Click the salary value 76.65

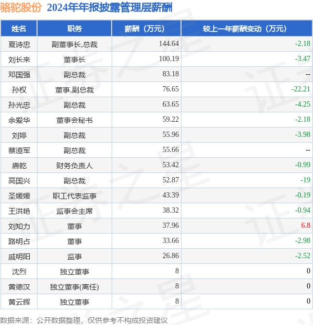[171, 89]
